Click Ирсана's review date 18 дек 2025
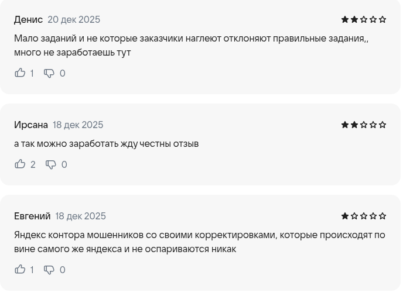This screenshot has width=403, height=296. [x=78, y=125]
